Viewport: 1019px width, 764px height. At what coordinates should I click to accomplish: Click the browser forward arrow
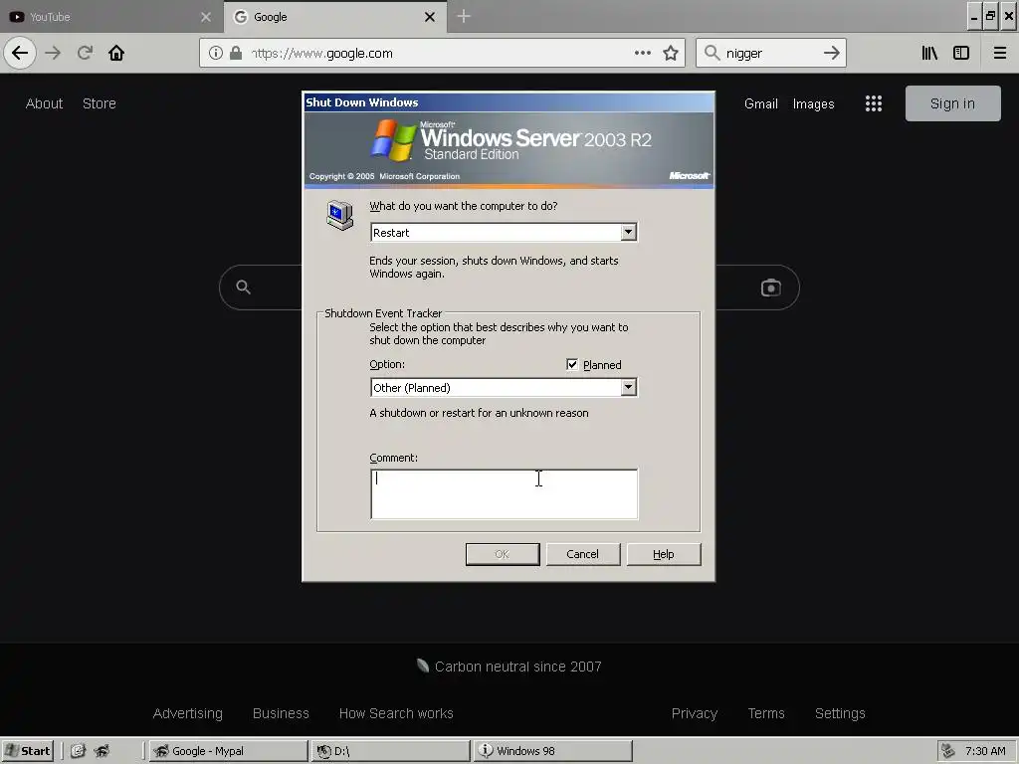coord(53,53)
